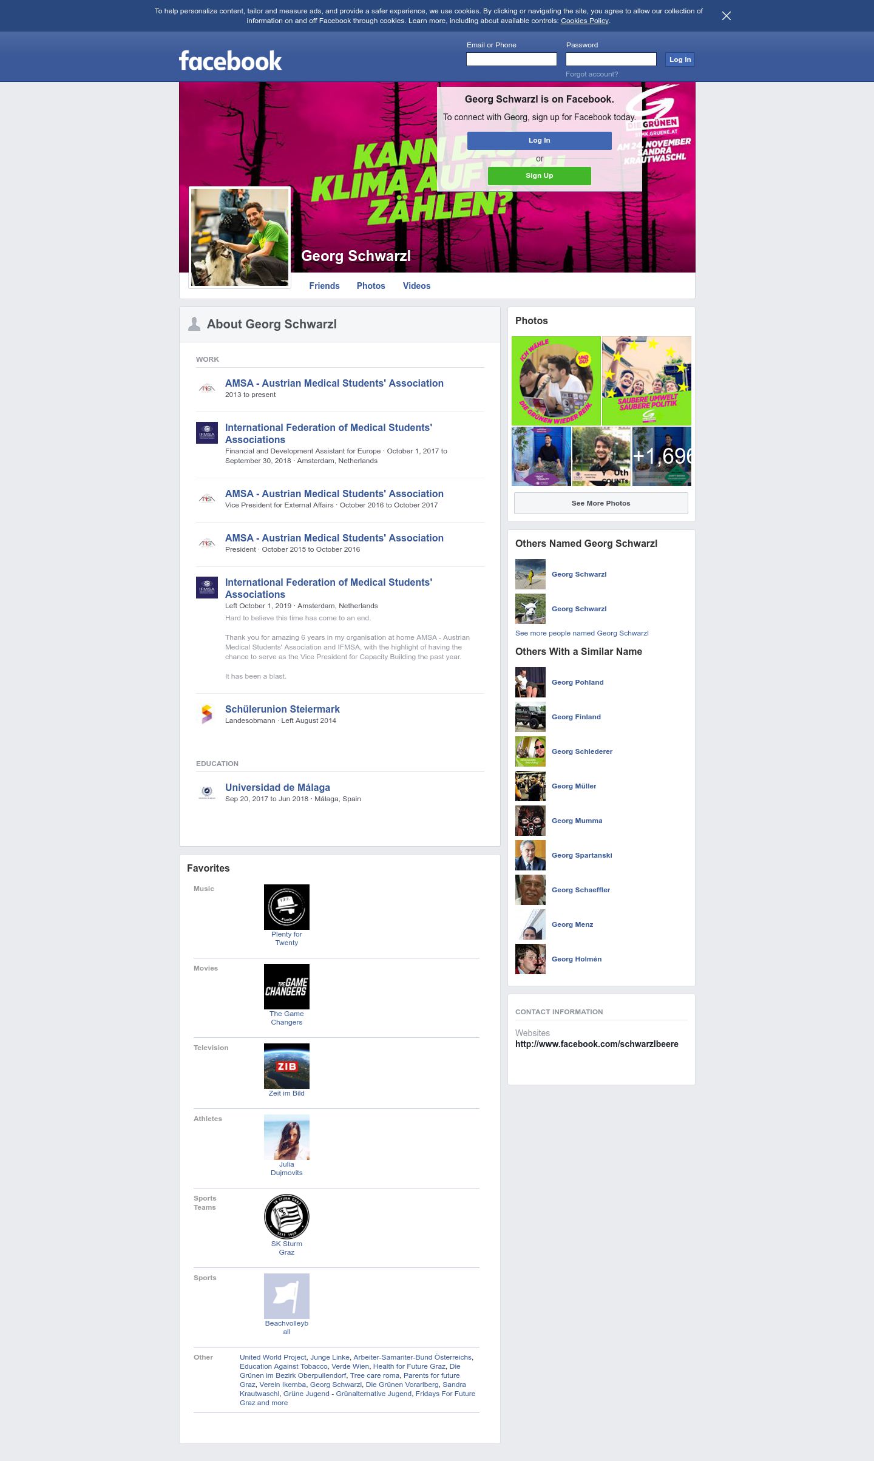Click the alpaca avatar of second Georg Schwarzl

[x=530, y=609]
